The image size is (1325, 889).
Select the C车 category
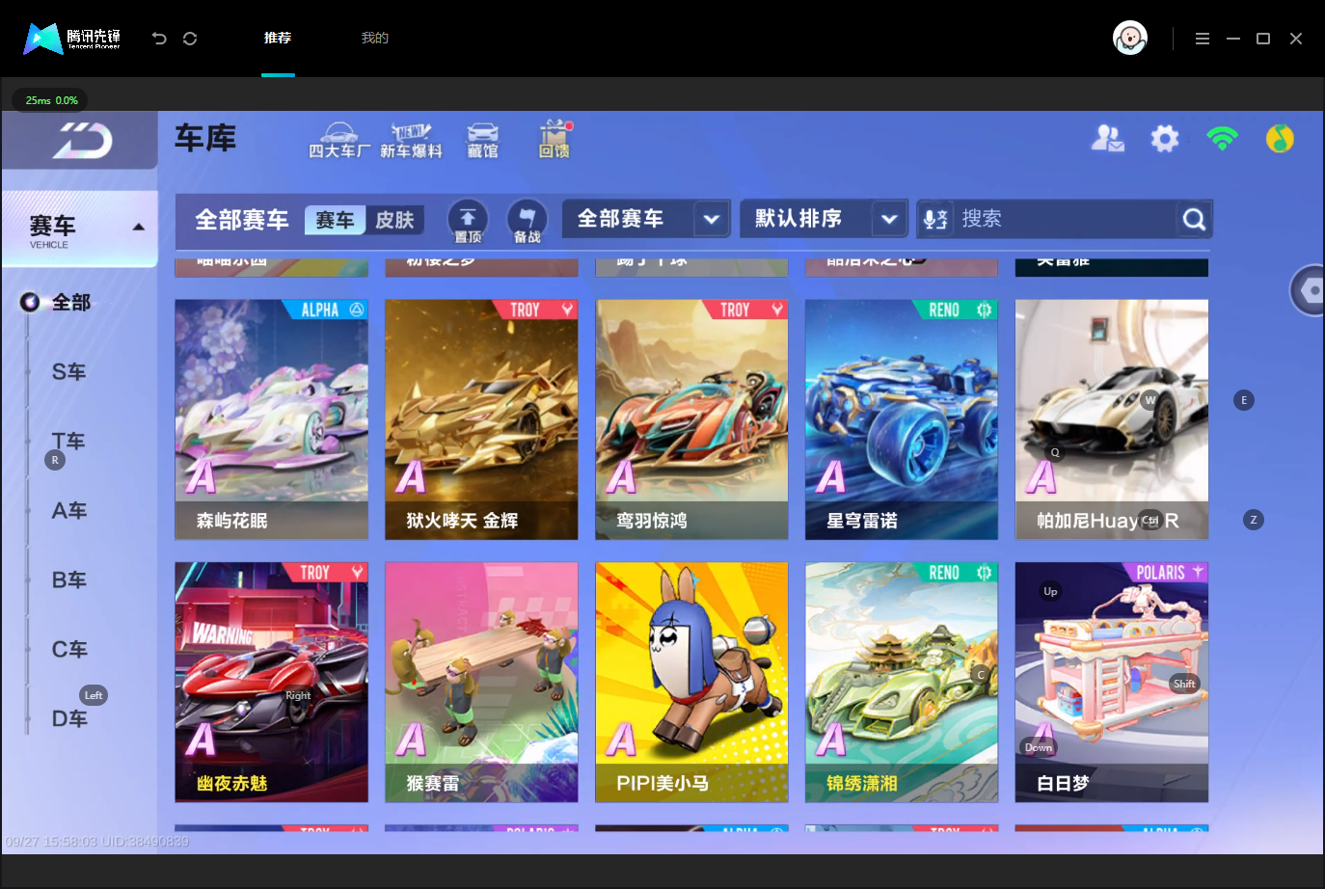point(69,650)
